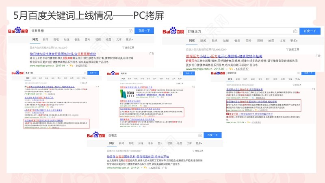This screenshot has width=325, height=183.
Task: Click 百度一下 button for 氨基丁酸 search
Action: tap(93, 73)
